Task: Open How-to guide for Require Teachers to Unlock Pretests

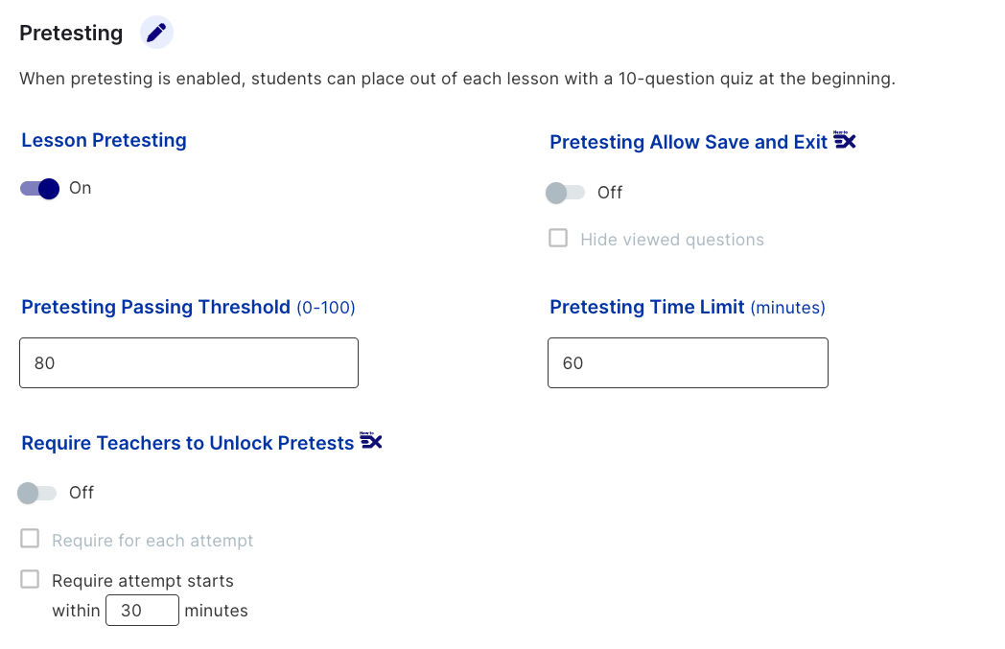Action: click(x=373, y=441)
